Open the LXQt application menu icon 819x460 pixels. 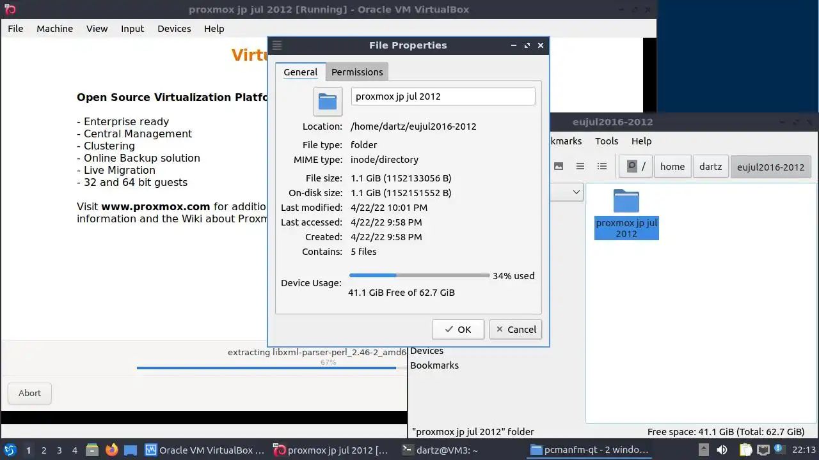[x=10, y=450]
